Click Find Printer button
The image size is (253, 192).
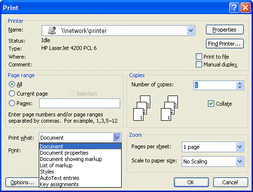(x=225, y=44)
